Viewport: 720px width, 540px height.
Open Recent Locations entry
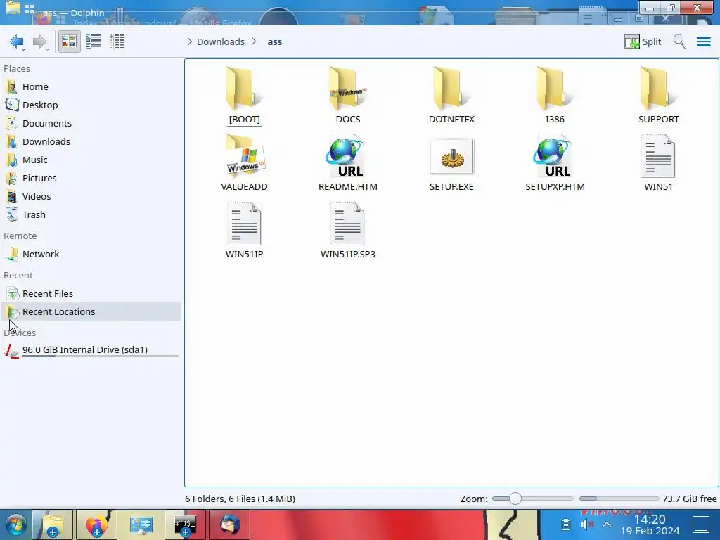[x=91, y=311]
